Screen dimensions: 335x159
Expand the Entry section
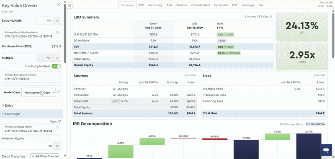(32, 105)
